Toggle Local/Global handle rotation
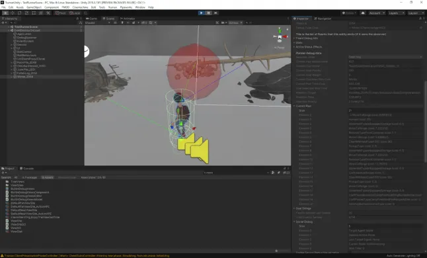The width and height of the screenshot is (427, 258). (75, 13)
